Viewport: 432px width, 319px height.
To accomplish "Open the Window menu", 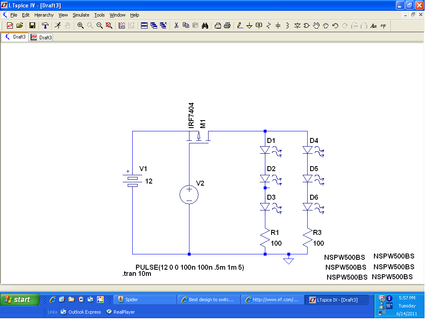I will [117, 15].
